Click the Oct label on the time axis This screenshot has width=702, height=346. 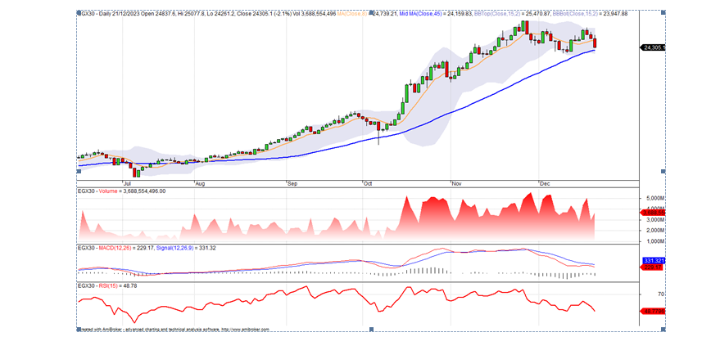tap(368, 183)
